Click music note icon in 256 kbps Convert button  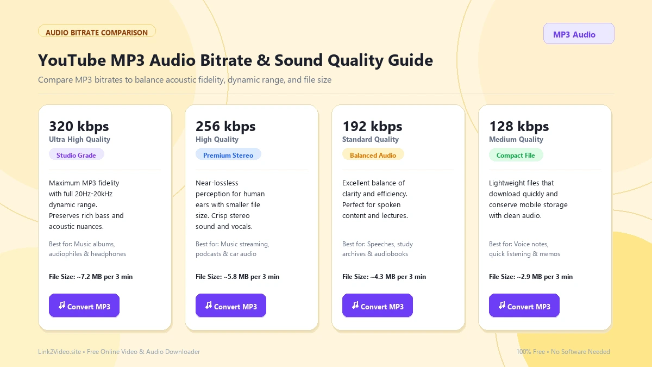click(x=209, y=306)
